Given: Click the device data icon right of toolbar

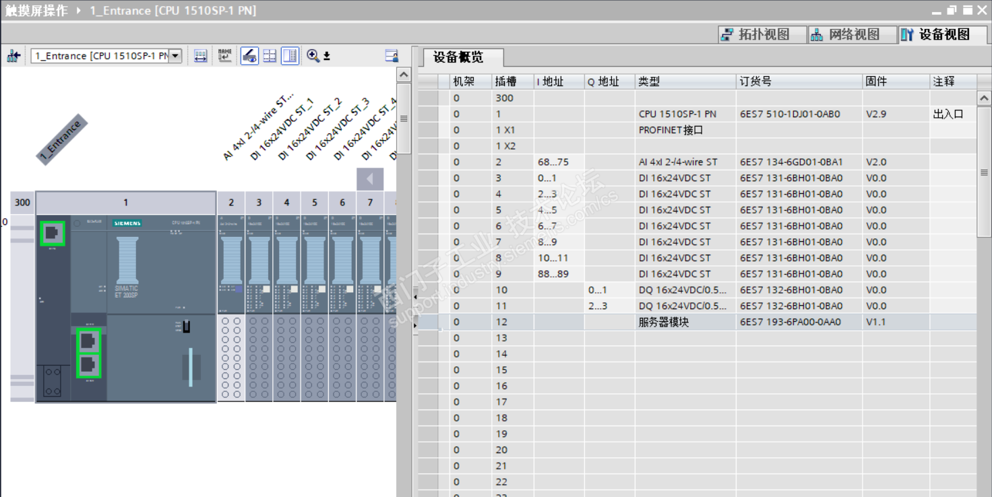Looking at the screenshot, I should pyautogui.click(x=392, y=56).
